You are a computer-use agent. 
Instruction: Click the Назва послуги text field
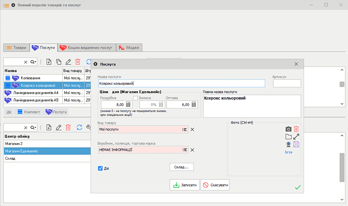[x=182, y=83]
